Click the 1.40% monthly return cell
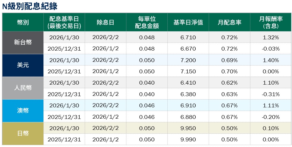The height and width of the screenshot is (147, 292). click(271, 60)
